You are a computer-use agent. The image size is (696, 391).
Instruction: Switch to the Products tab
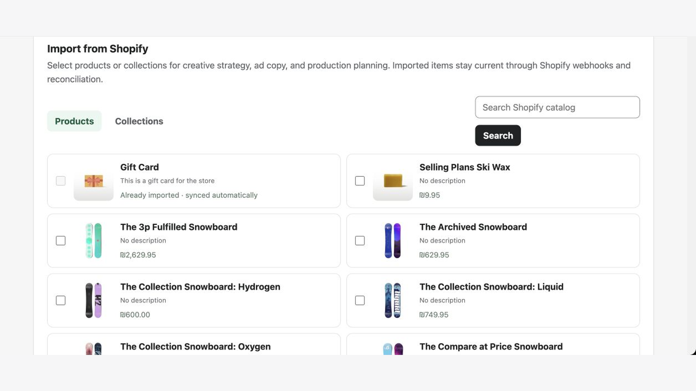pos(74,121)
